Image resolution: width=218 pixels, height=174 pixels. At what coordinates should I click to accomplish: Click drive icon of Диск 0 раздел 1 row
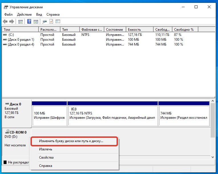click(x=5, y=40)
